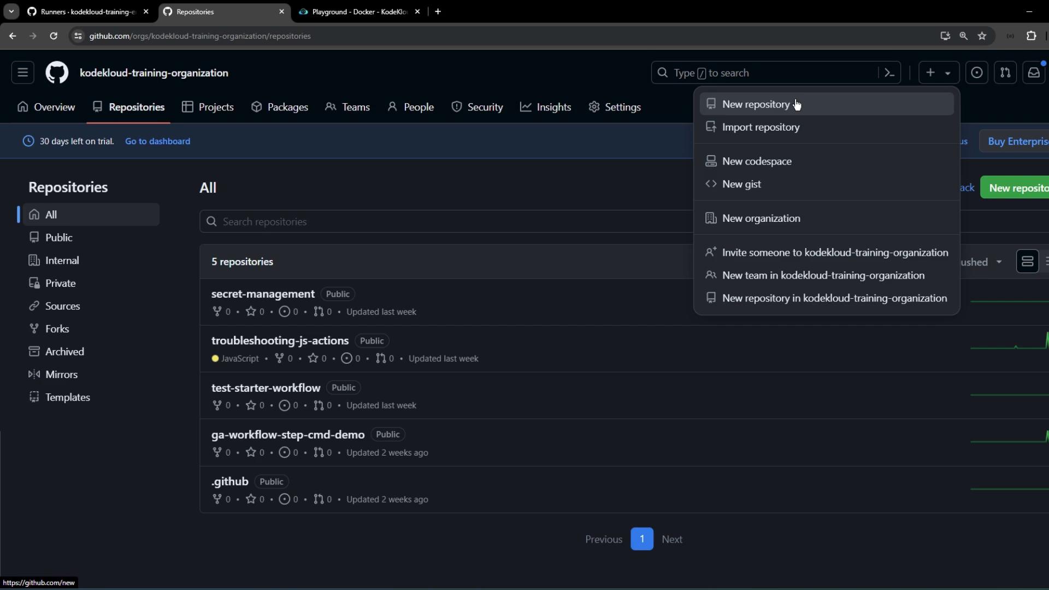
Task: Open the secret-management repository link
Action: 263,294
